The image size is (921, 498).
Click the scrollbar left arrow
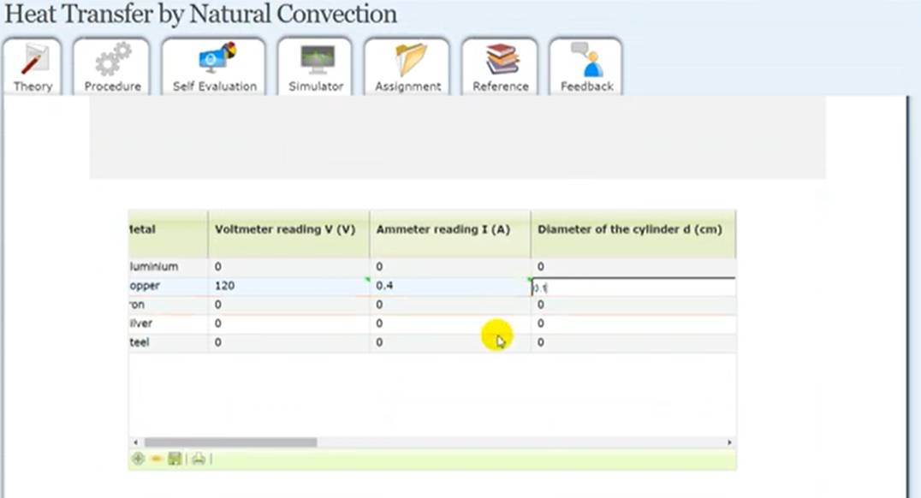click(134, 442)
